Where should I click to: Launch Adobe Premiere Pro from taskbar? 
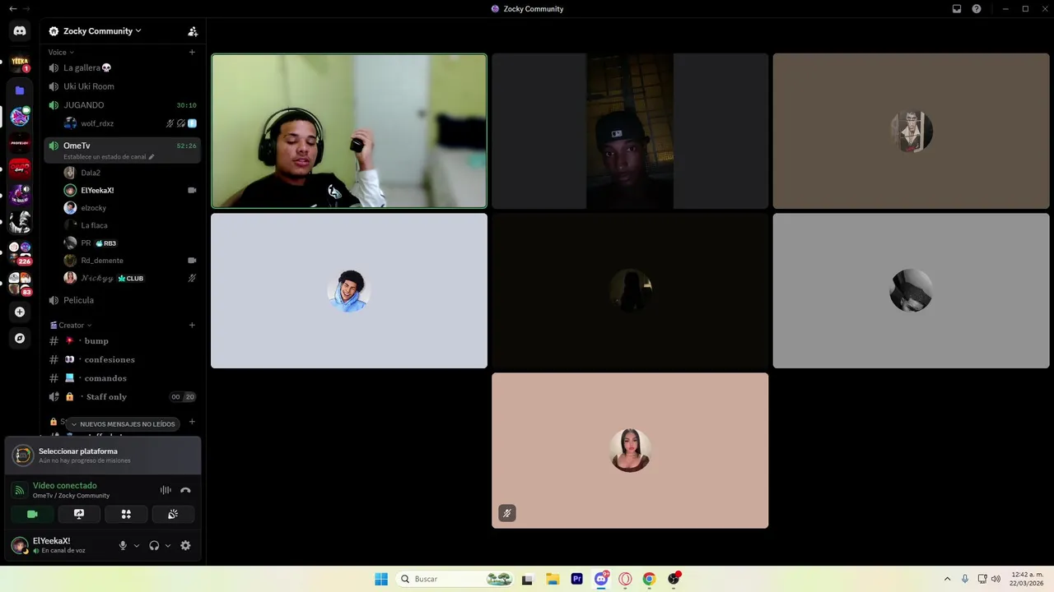576,579
